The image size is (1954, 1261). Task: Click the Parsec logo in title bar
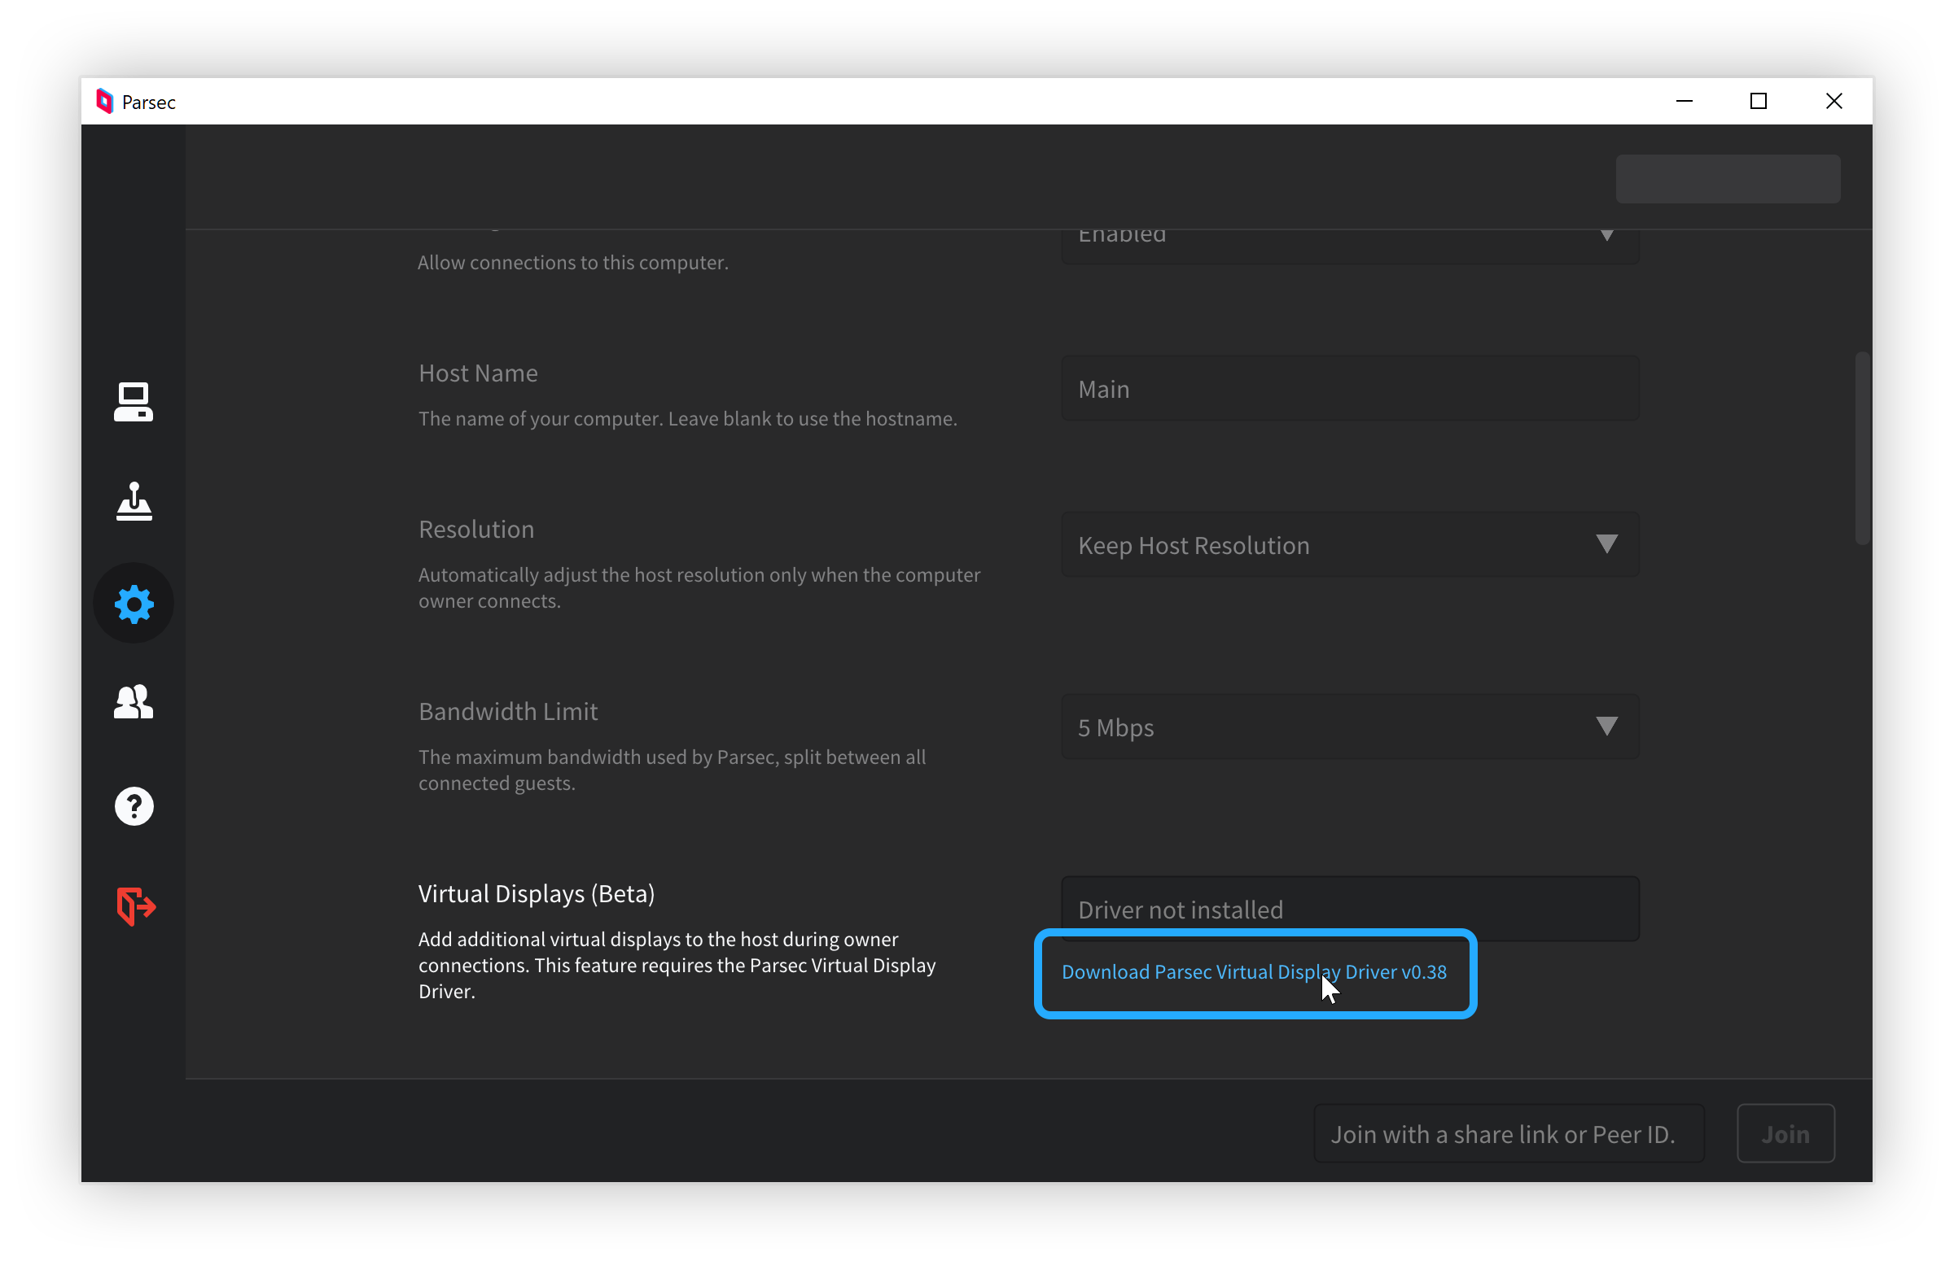pyautogui.click(x=105, y=102)
